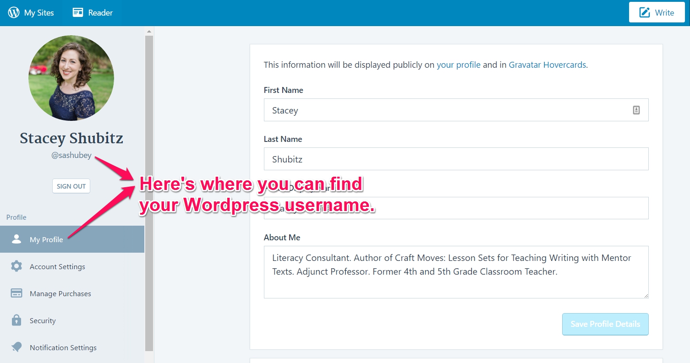The image size is (690, 363).
Task: Click the sidebar scroll up arrow
Action: [x=149, y=31]
